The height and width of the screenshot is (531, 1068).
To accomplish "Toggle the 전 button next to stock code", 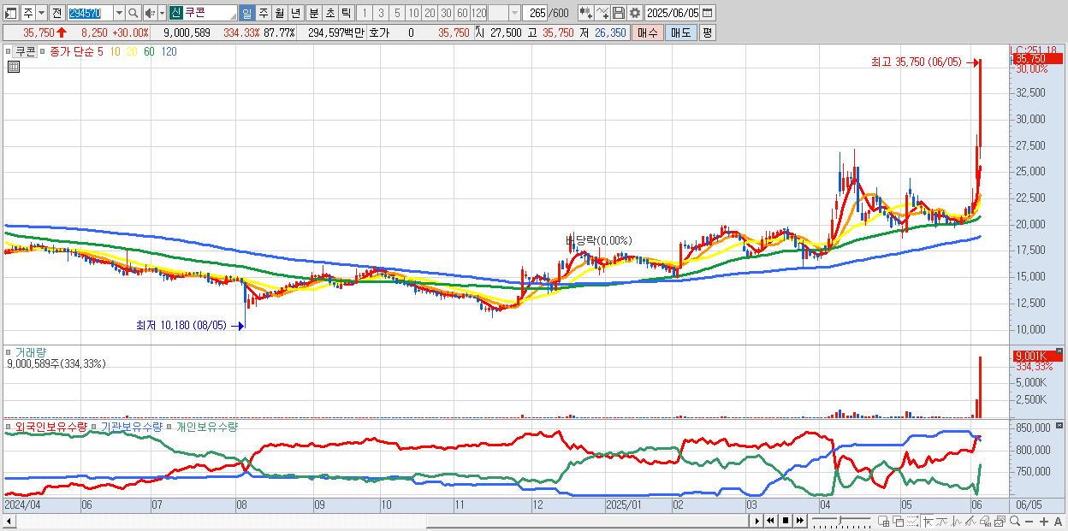I will [56, 13].
